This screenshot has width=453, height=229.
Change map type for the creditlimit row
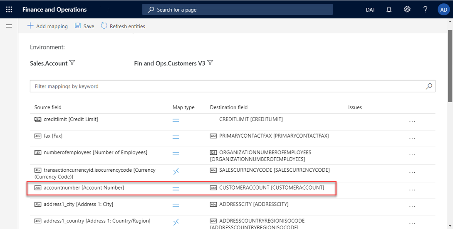coord(176,120)
